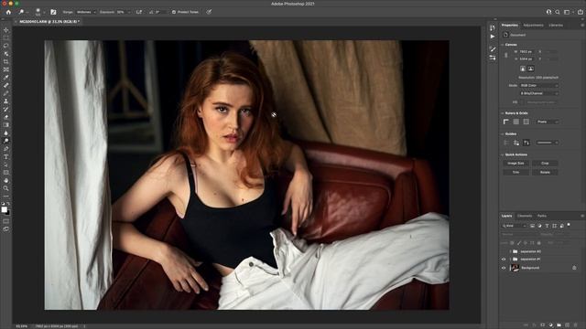The height and width of the screenshot is (329, 586).
Task: Switch to Libraries tab
Action: click(556, 25)
